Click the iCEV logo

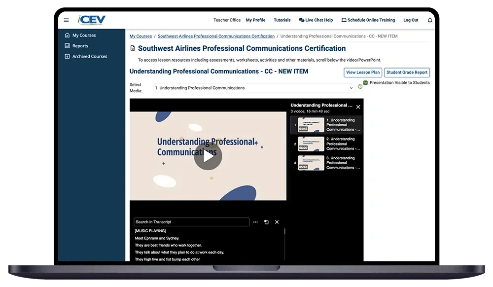click(92, 20)
